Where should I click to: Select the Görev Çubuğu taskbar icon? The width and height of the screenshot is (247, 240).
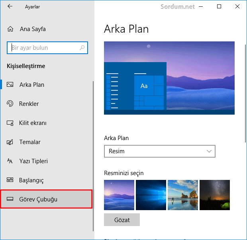pos(10,199)
